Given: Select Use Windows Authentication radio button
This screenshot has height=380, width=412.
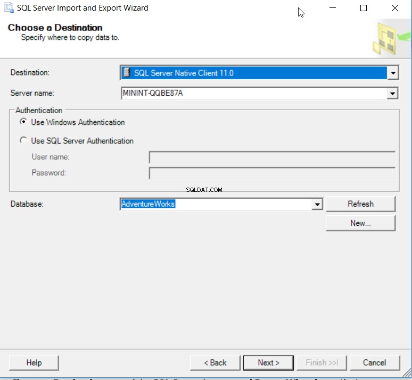Looking at the screenshot, I should tap(23, 122).
